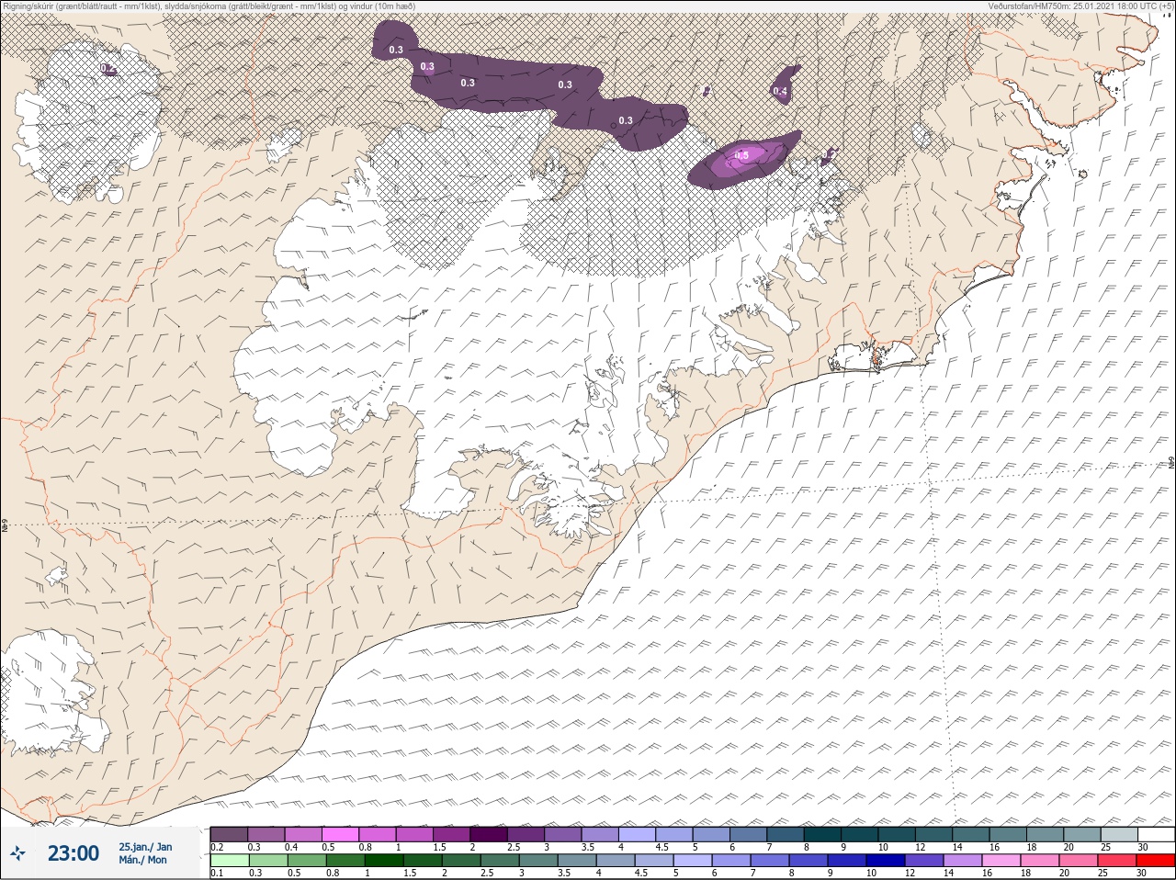The image size is (1176, 880).
Task: Select the red lower legend swatch after 30
Action: click(1156, 861)
